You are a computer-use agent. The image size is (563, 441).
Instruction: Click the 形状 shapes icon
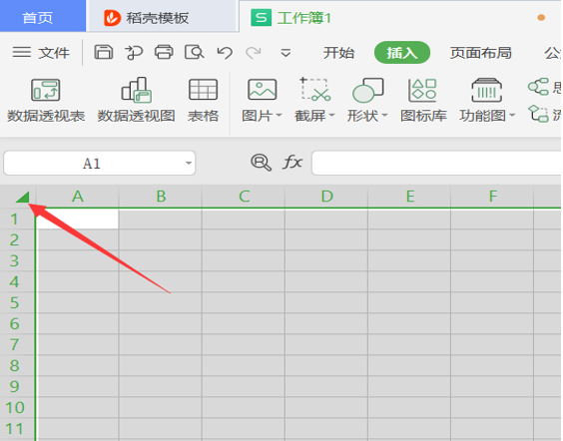click(368, 90)
